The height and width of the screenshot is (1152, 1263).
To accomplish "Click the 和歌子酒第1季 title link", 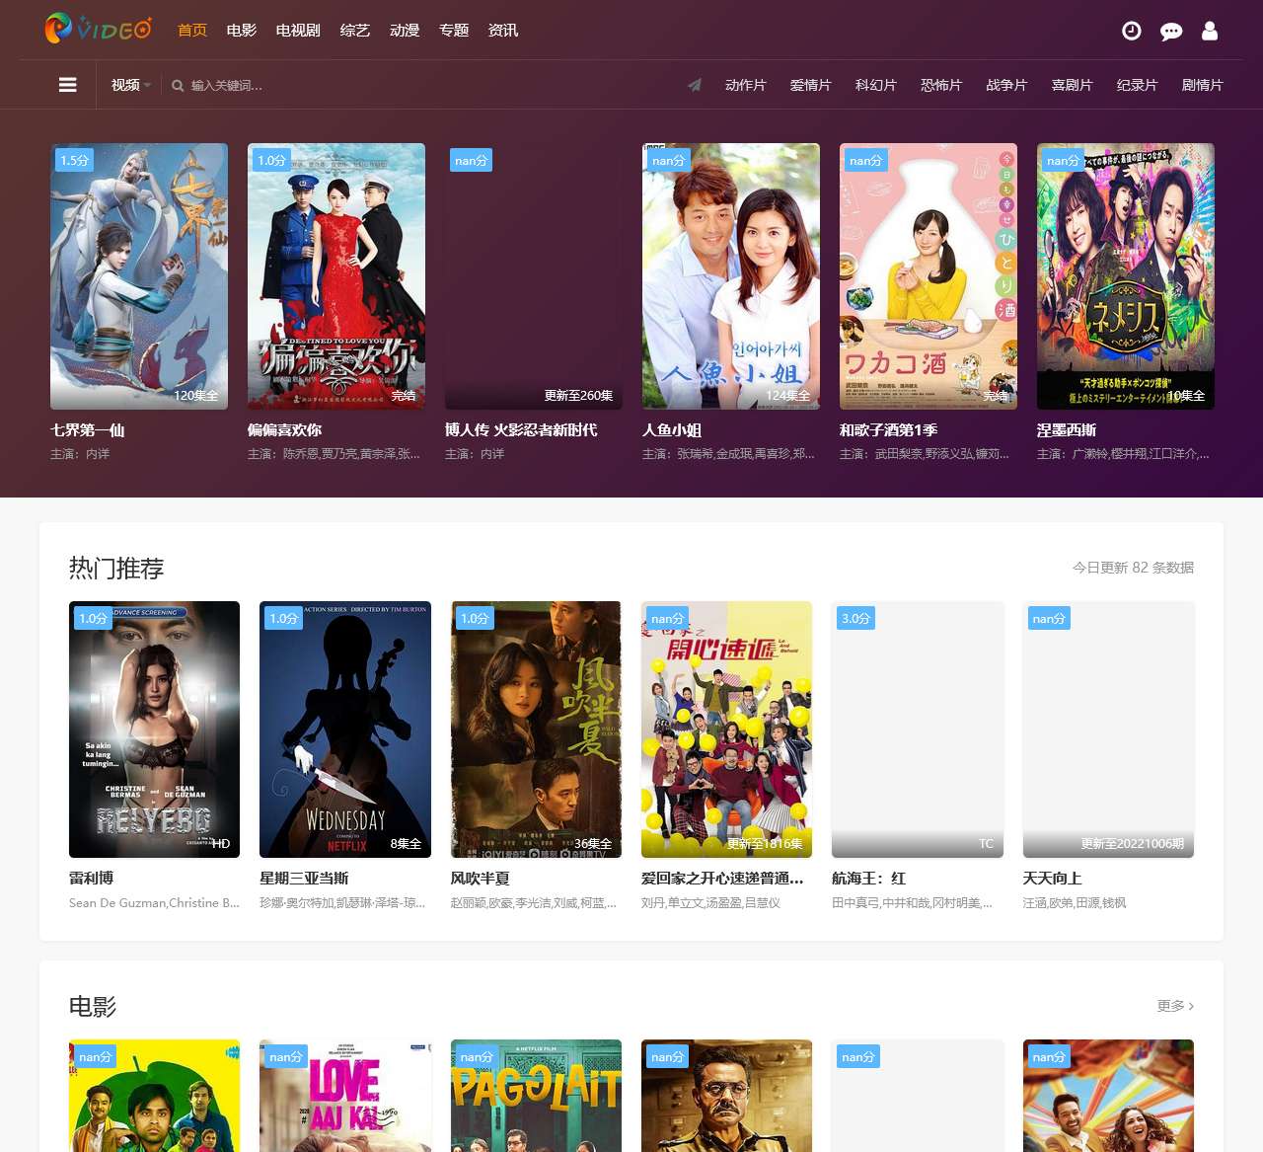I will tap(889, 430).
